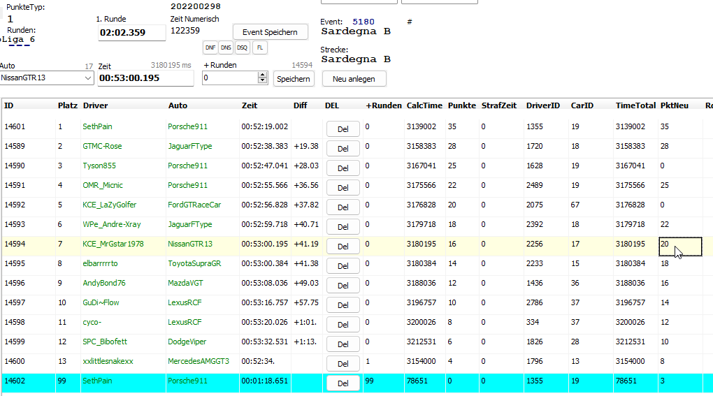Decrease the +Runden value with down arrow
The height and width of the screenshot is (396, 713).
(263, 82)
